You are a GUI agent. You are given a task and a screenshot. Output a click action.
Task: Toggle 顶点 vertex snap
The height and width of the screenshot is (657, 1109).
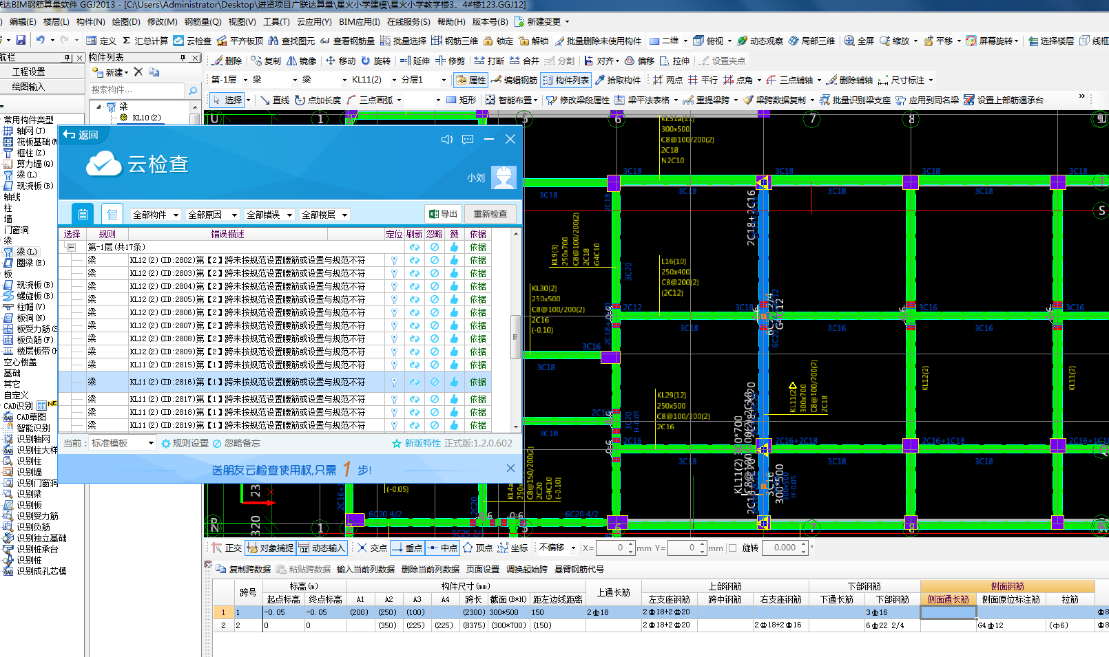[x=477, y=548]
